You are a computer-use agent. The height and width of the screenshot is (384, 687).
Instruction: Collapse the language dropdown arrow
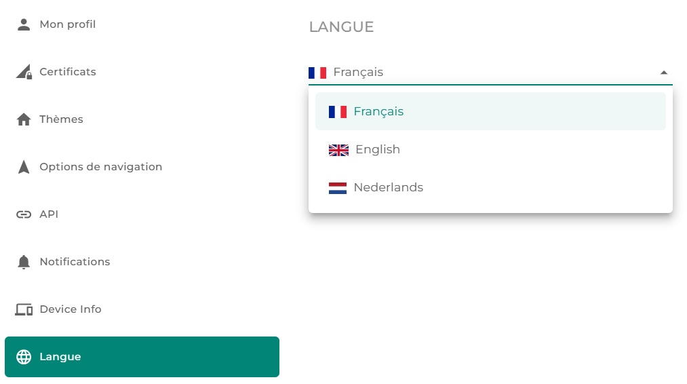664,73
